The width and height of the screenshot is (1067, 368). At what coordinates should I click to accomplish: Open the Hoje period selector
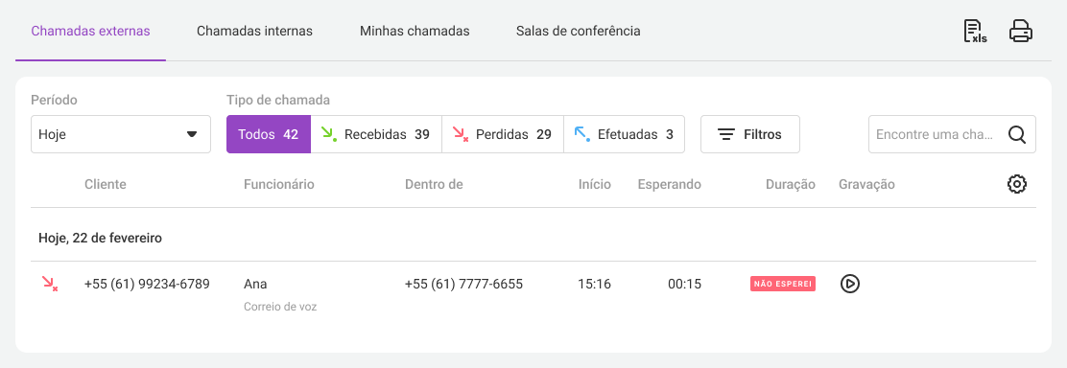click(x=121, y=134)
